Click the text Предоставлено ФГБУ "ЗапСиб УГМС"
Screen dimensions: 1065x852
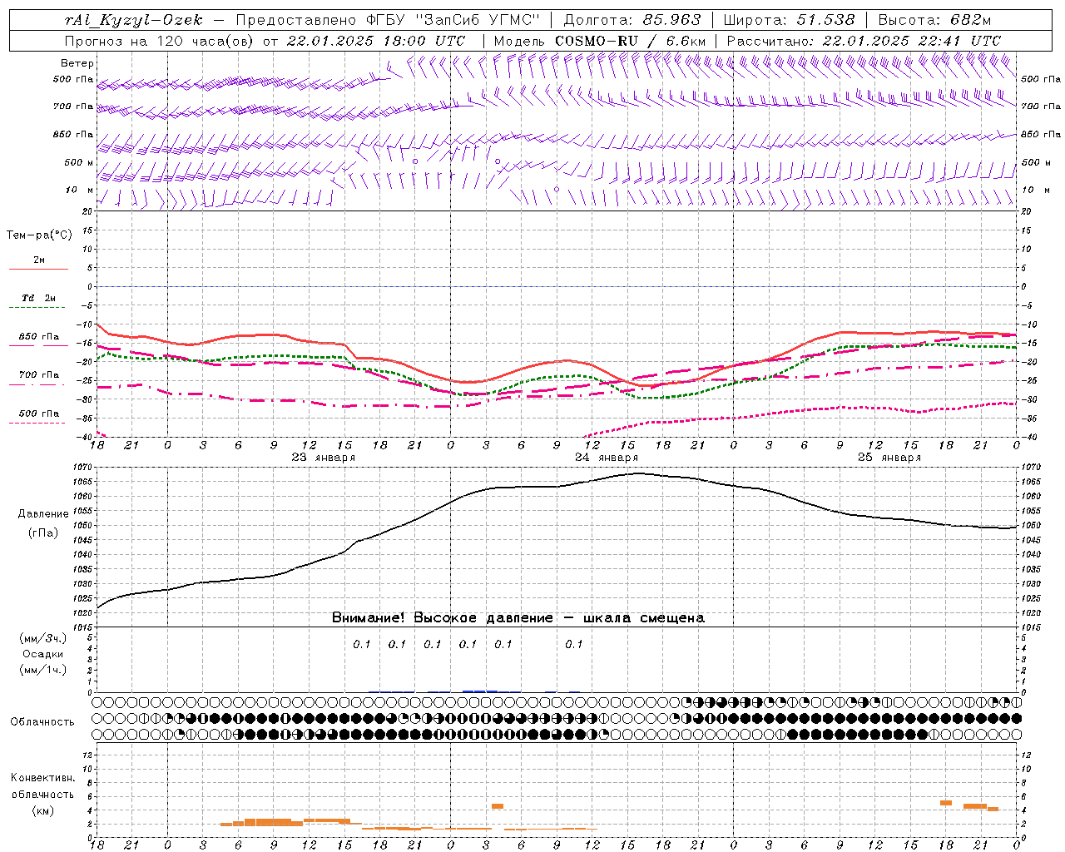[389, 20]
